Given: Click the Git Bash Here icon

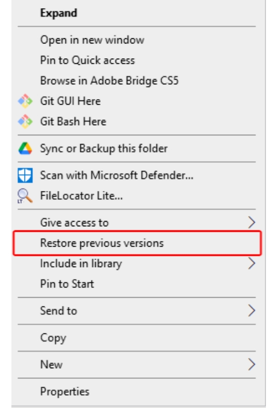Looking at the screenshot, I should (x=25, y=121).
